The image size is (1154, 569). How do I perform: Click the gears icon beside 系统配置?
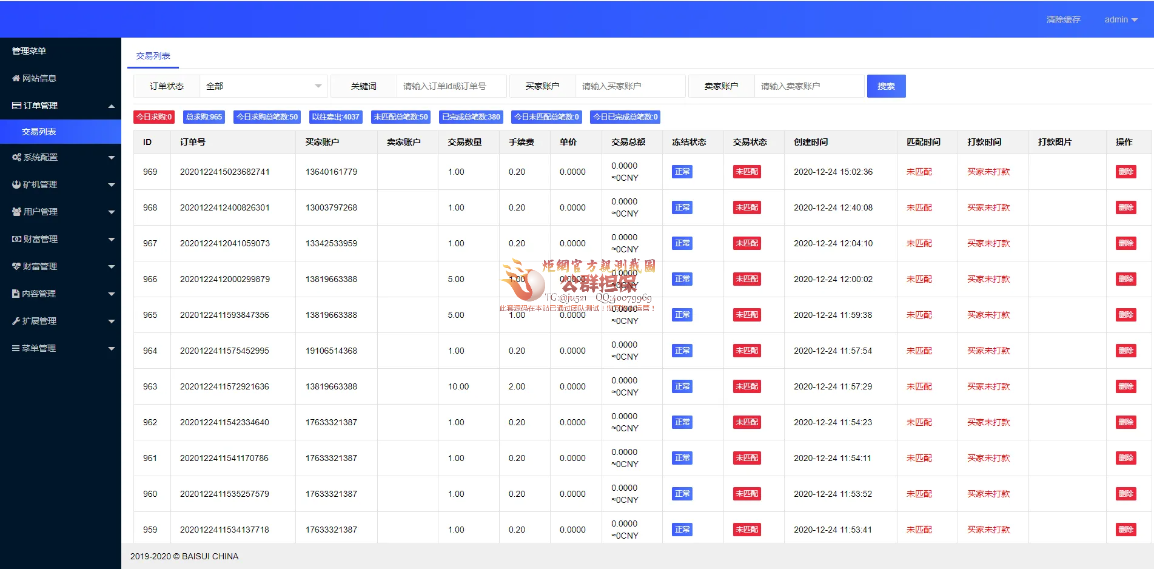pyautogui.click(x=17, y=157)
